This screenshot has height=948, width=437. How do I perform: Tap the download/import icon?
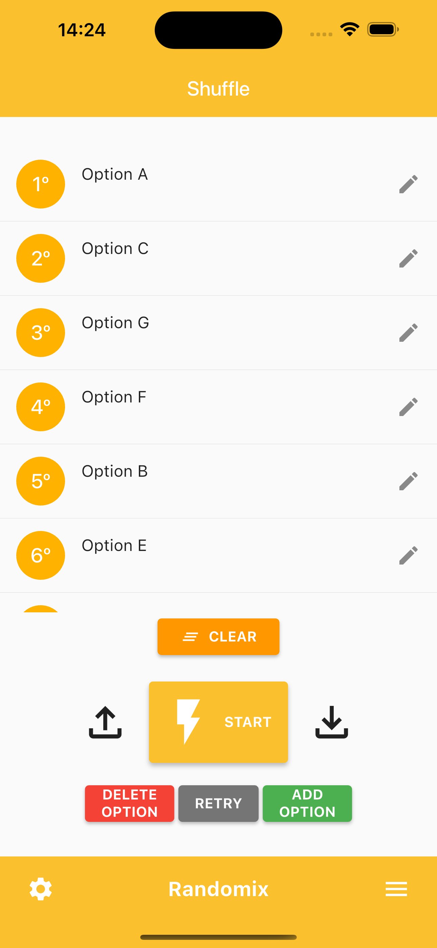(331, 722)
